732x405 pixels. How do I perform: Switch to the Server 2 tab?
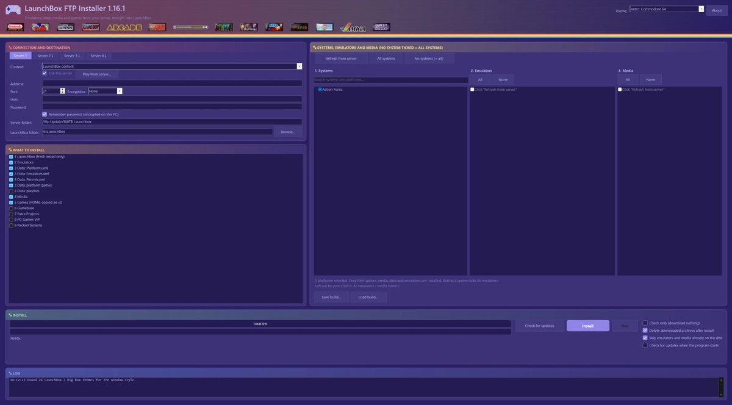(45, 56)
